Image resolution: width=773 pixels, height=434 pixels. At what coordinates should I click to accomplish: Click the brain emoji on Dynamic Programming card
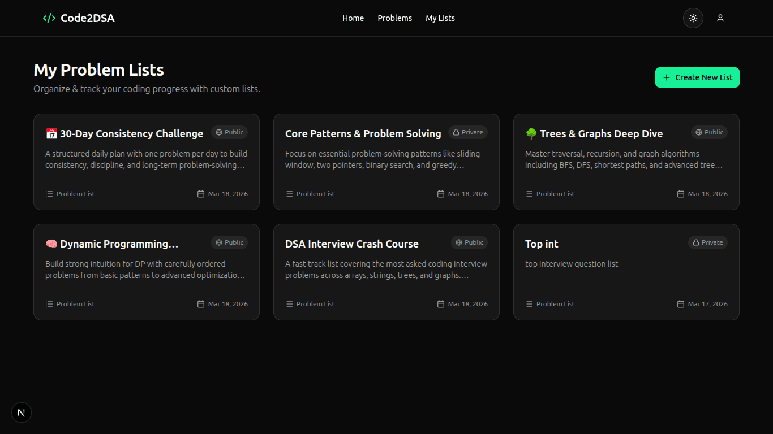[51, 244]
